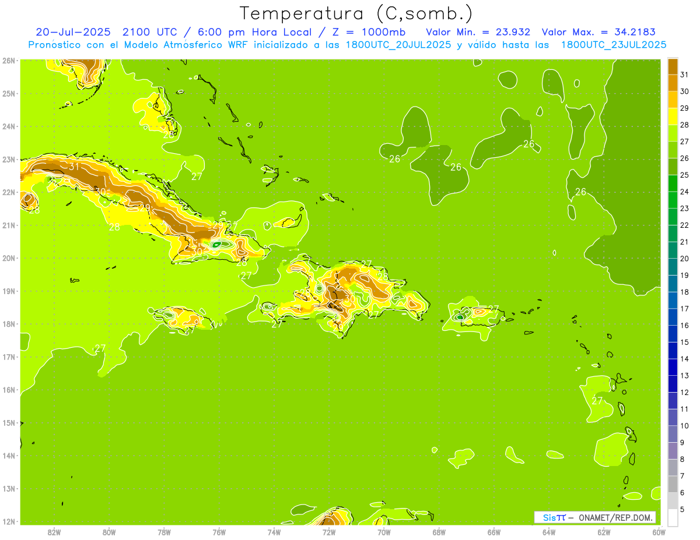Select the "20-Jul-2025" forecast date text
Screen dimensions: 700x540
click(73, 31)
